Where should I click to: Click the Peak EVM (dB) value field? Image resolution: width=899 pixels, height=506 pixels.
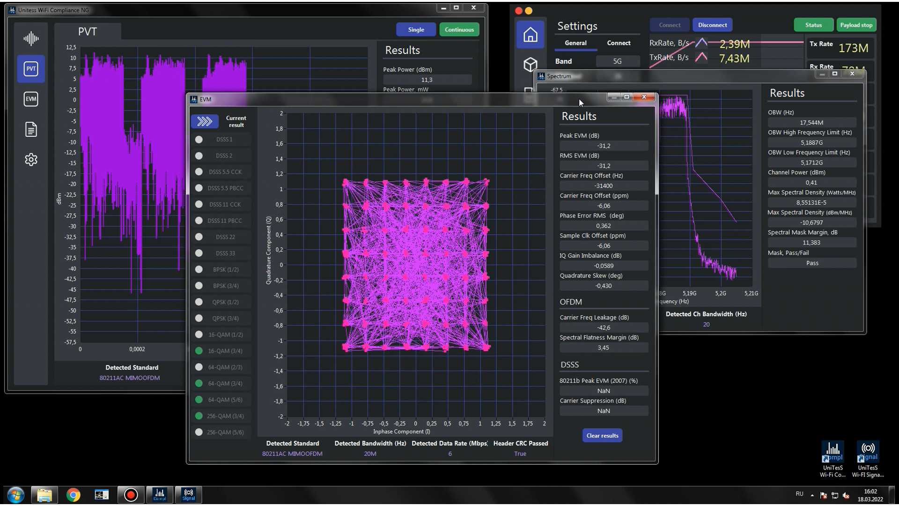tap(604, 146)
